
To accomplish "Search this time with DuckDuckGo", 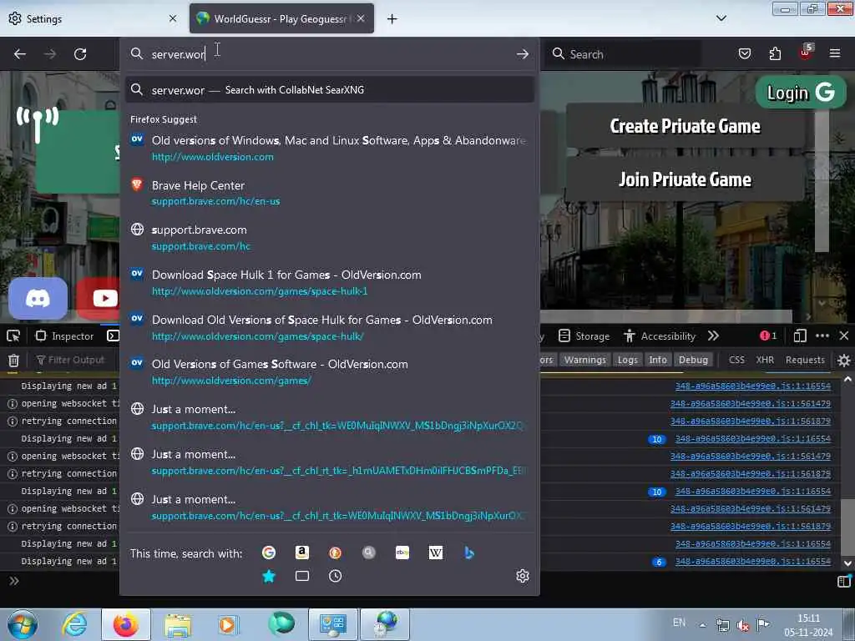I will coord(336,553).
